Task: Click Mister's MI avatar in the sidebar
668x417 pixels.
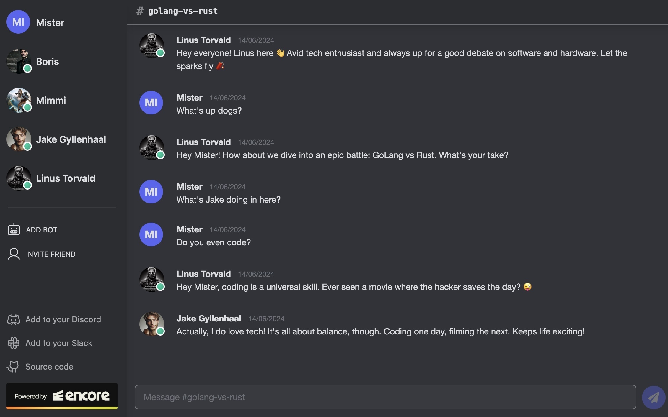Action: point(18,22)
